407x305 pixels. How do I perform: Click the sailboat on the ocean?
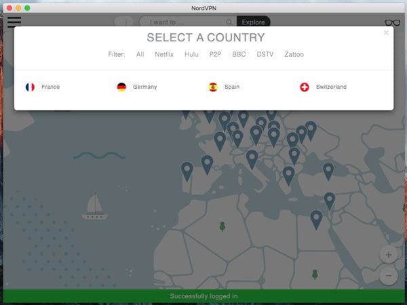(95, 207)
